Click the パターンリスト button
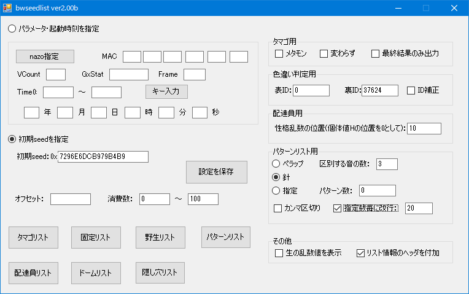 click(x=226, y=237)
